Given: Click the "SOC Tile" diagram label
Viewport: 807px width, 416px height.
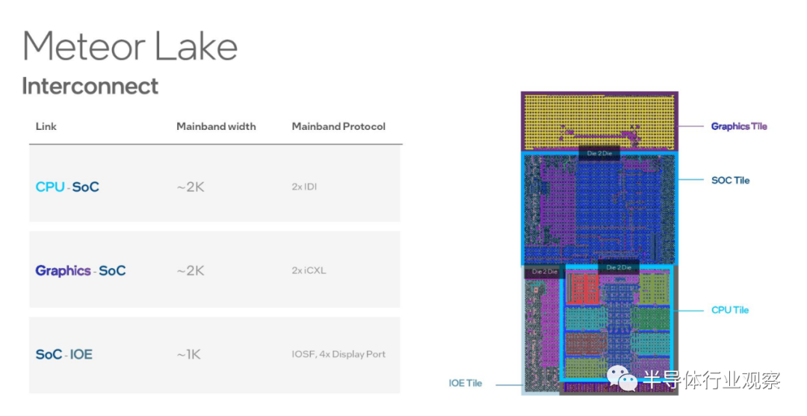Looking at the screenshot, I should (x=730, y=181).
